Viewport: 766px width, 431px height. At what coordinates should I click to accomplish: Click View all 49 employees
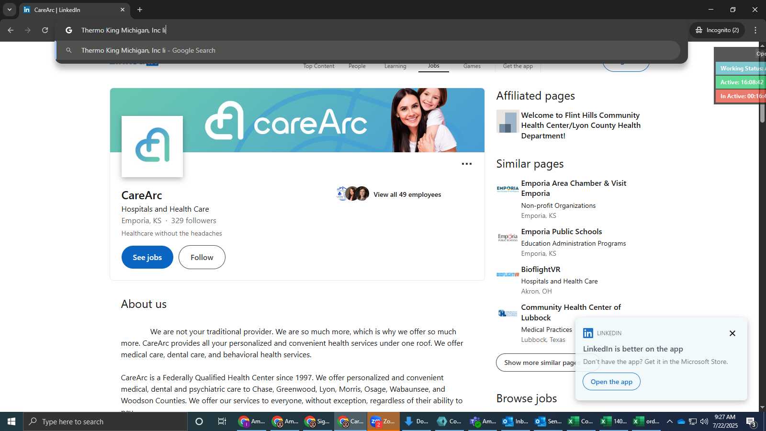tap(407, 194)
